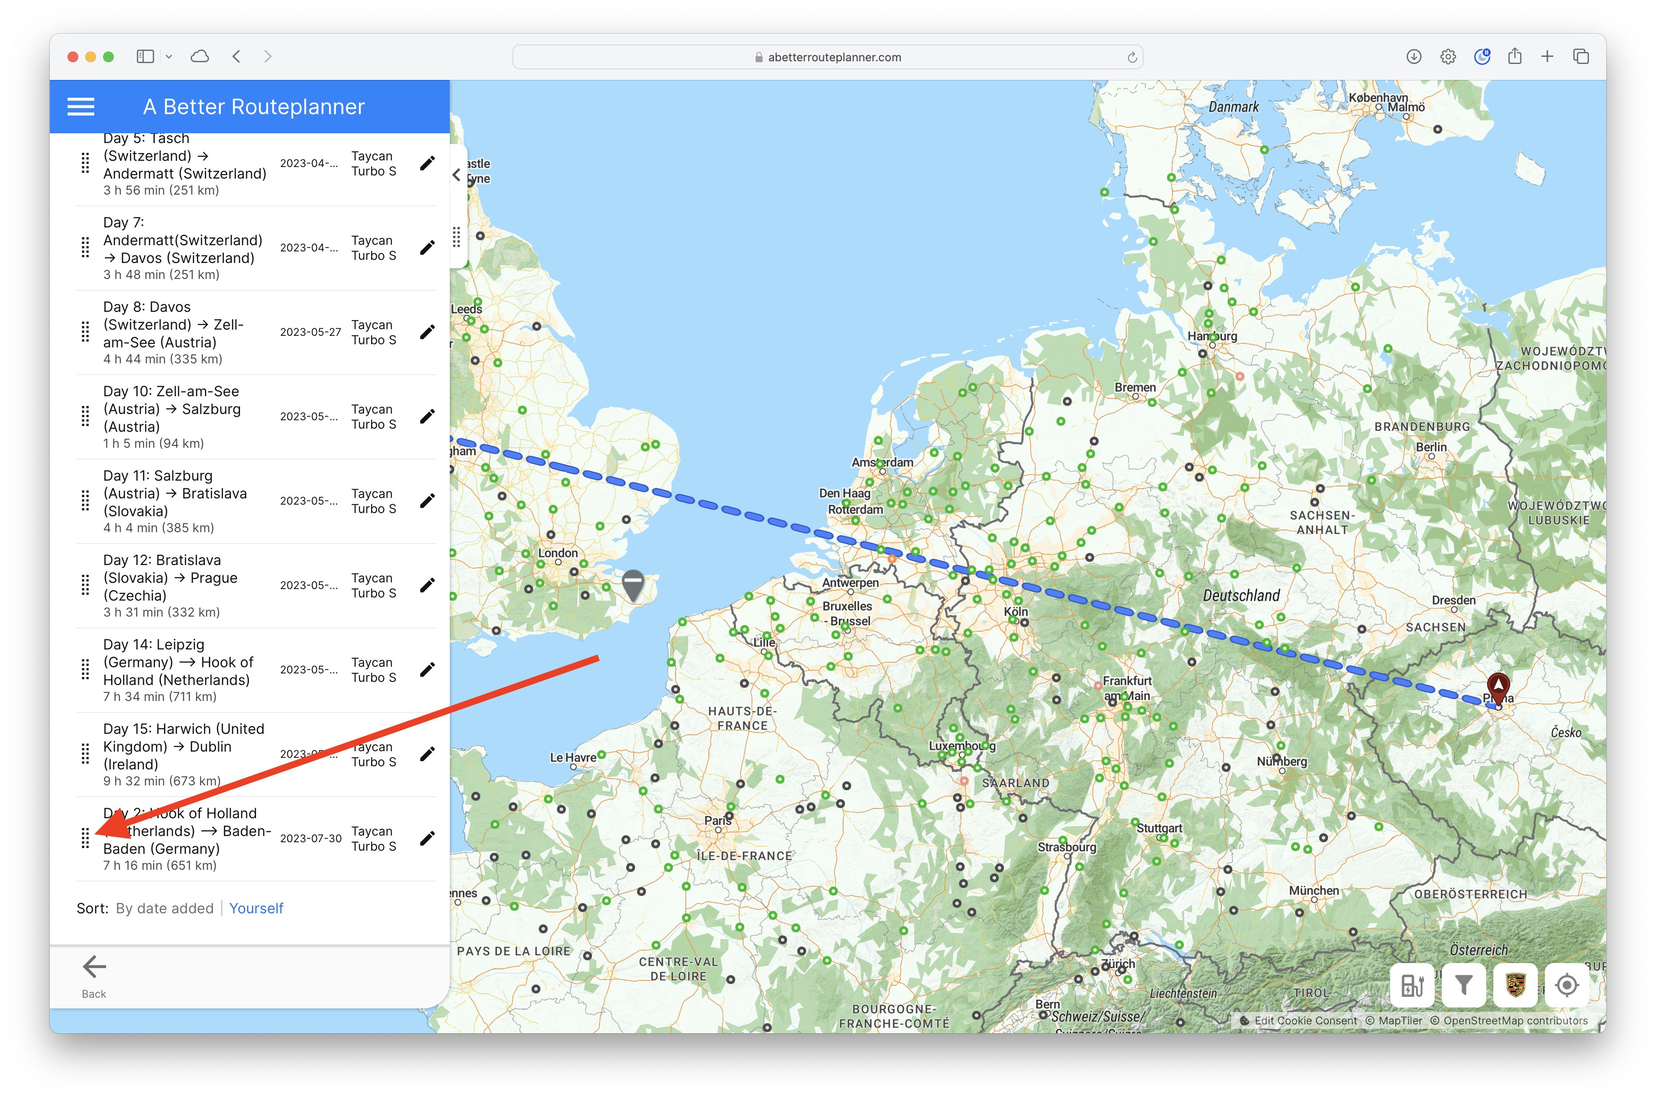The image size is (1656, 1099).
Task: Open OpenStreetMap contributors link
Action: pos(1509,1020)
